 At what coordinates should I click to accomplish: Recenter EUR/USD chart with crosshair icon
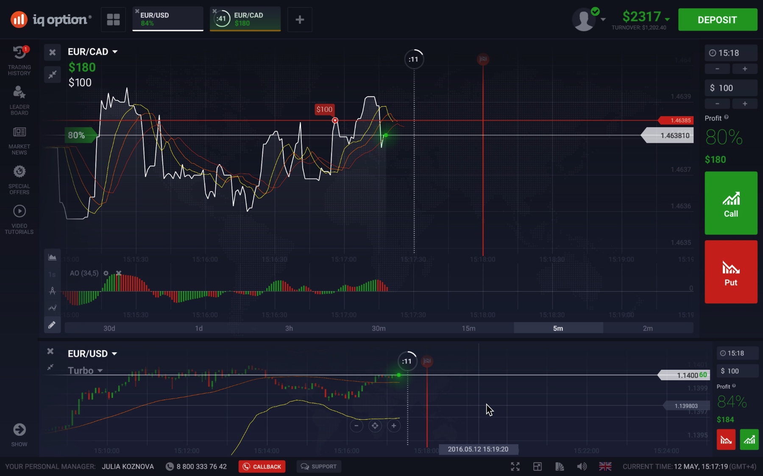(375, 426)
